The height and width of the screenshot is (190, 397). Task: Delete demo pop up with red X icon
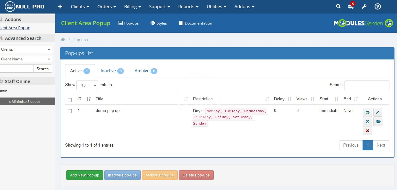367,131
